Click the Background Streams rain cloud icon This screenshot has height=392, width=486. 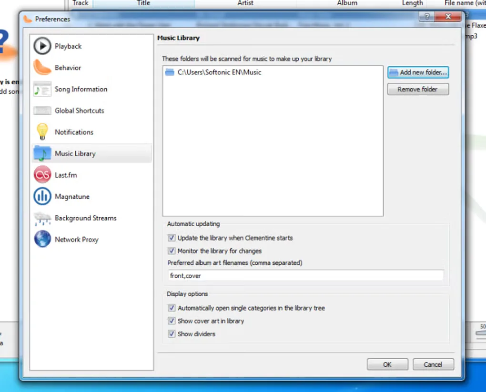click(42, 218)
